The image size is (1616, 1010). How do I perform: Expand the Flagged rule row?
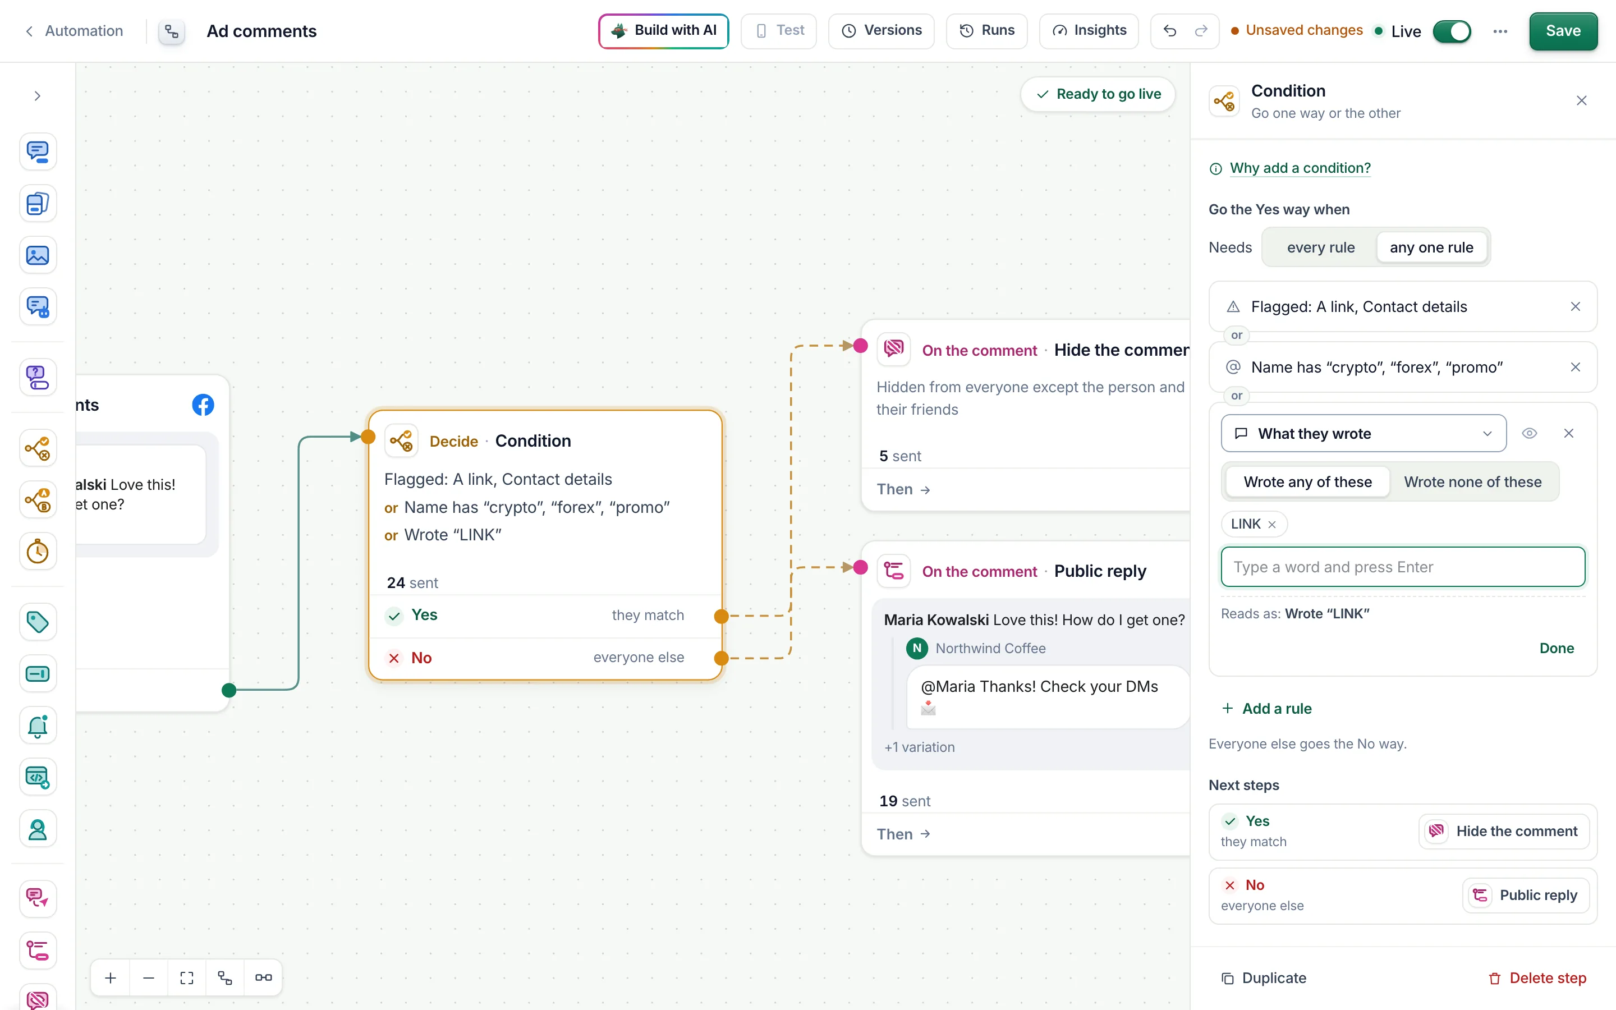click(x=1402, y=306)
